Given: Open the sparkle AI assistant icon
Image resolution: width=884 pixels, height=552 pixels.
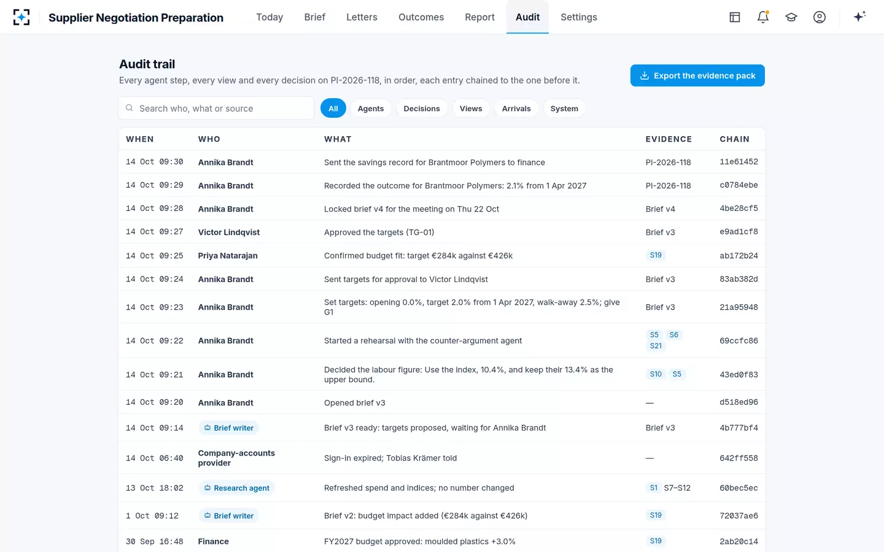Looking at the screenshot, I should point(859,17).
